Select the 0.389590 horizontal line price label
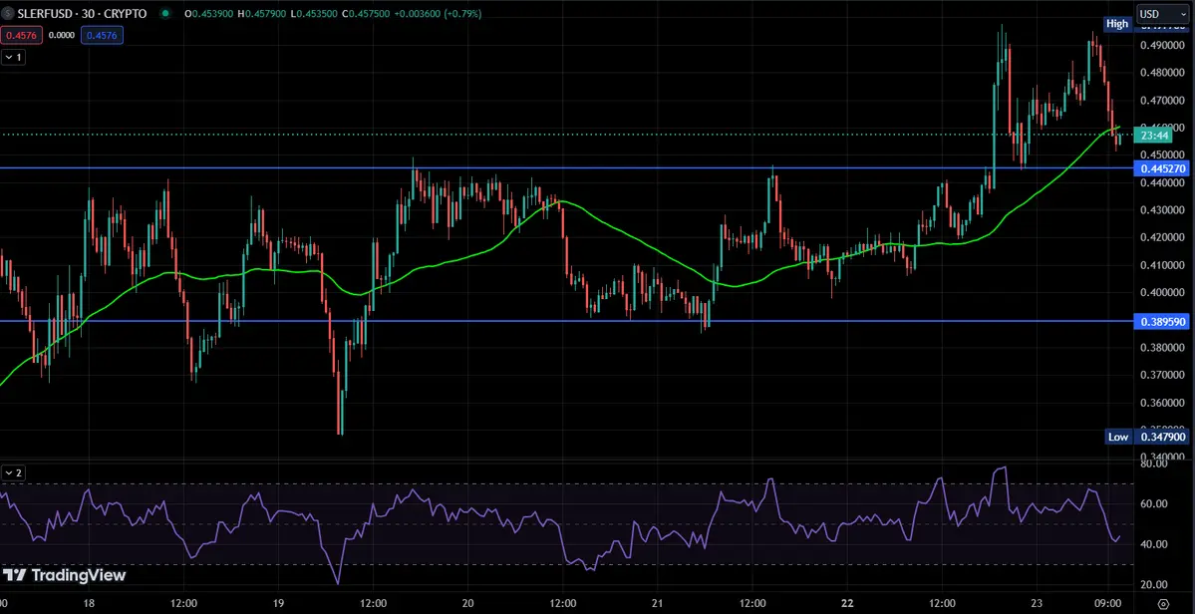Viewport: 1195px width, 614px height. (x=1161, y=322)
